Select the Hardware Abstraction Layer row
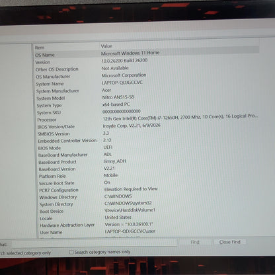The width and height of the screenshot is (275, 275). (x=148, y=225)
